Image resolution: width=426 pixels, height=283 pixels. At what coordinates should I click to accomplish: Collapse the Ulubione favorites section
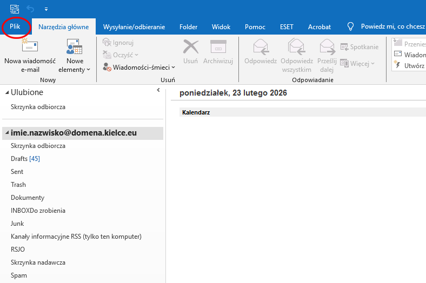tap(7, 92)
